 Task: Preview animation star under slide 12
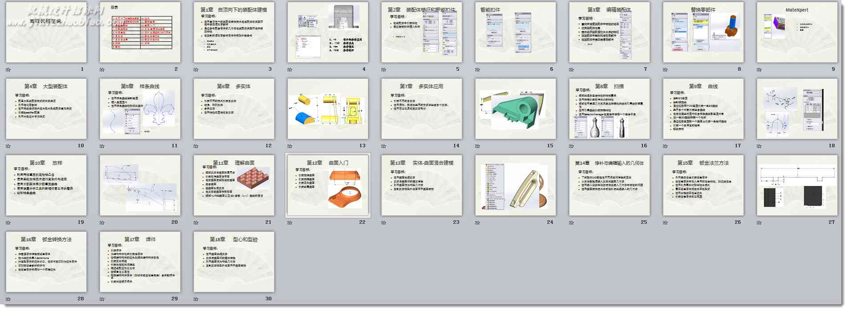tap(196, 146)
